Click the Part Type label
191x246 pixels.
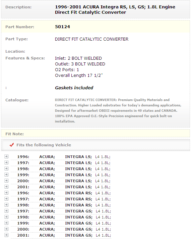coord(17,39)
